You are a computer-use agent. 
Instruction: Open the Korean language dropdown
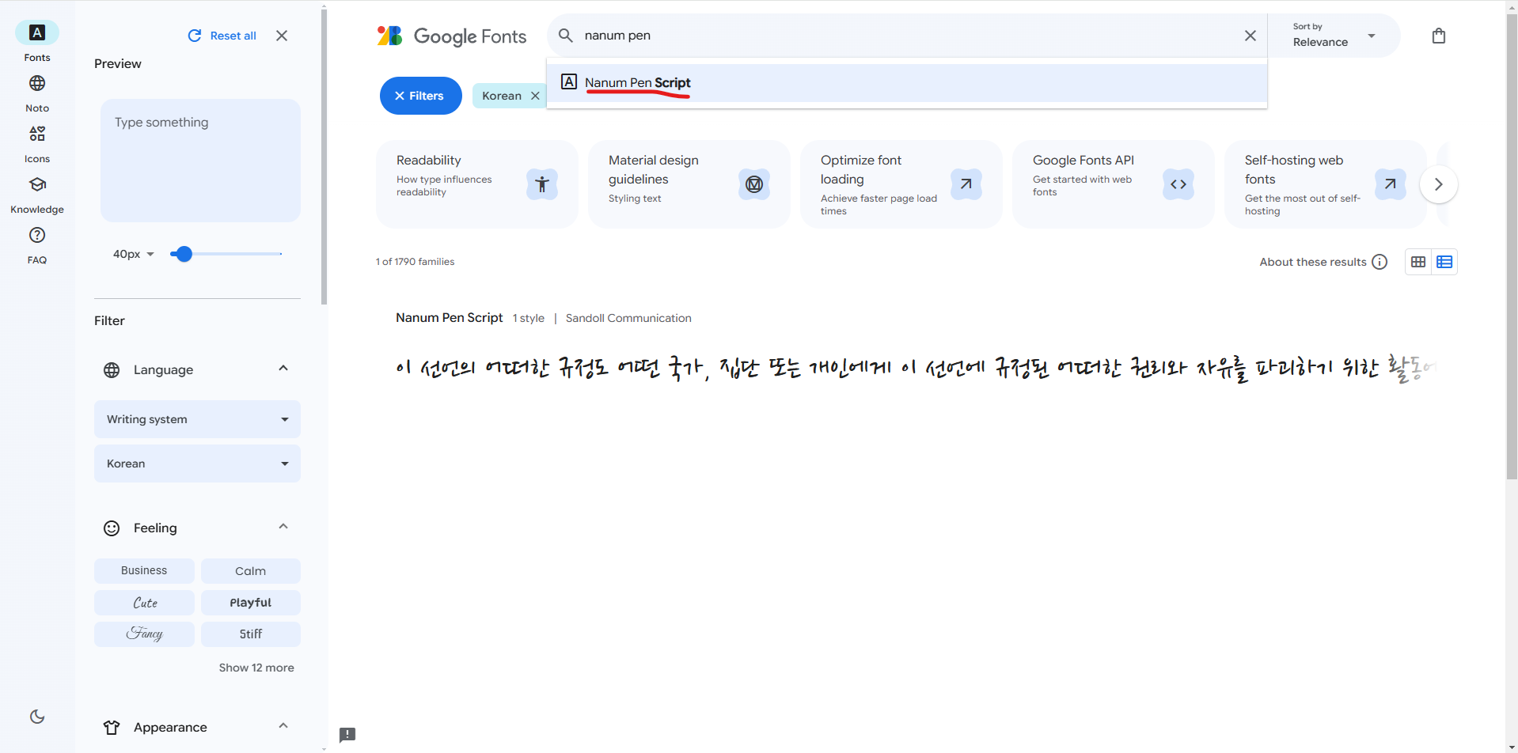(x=197, y=464)
